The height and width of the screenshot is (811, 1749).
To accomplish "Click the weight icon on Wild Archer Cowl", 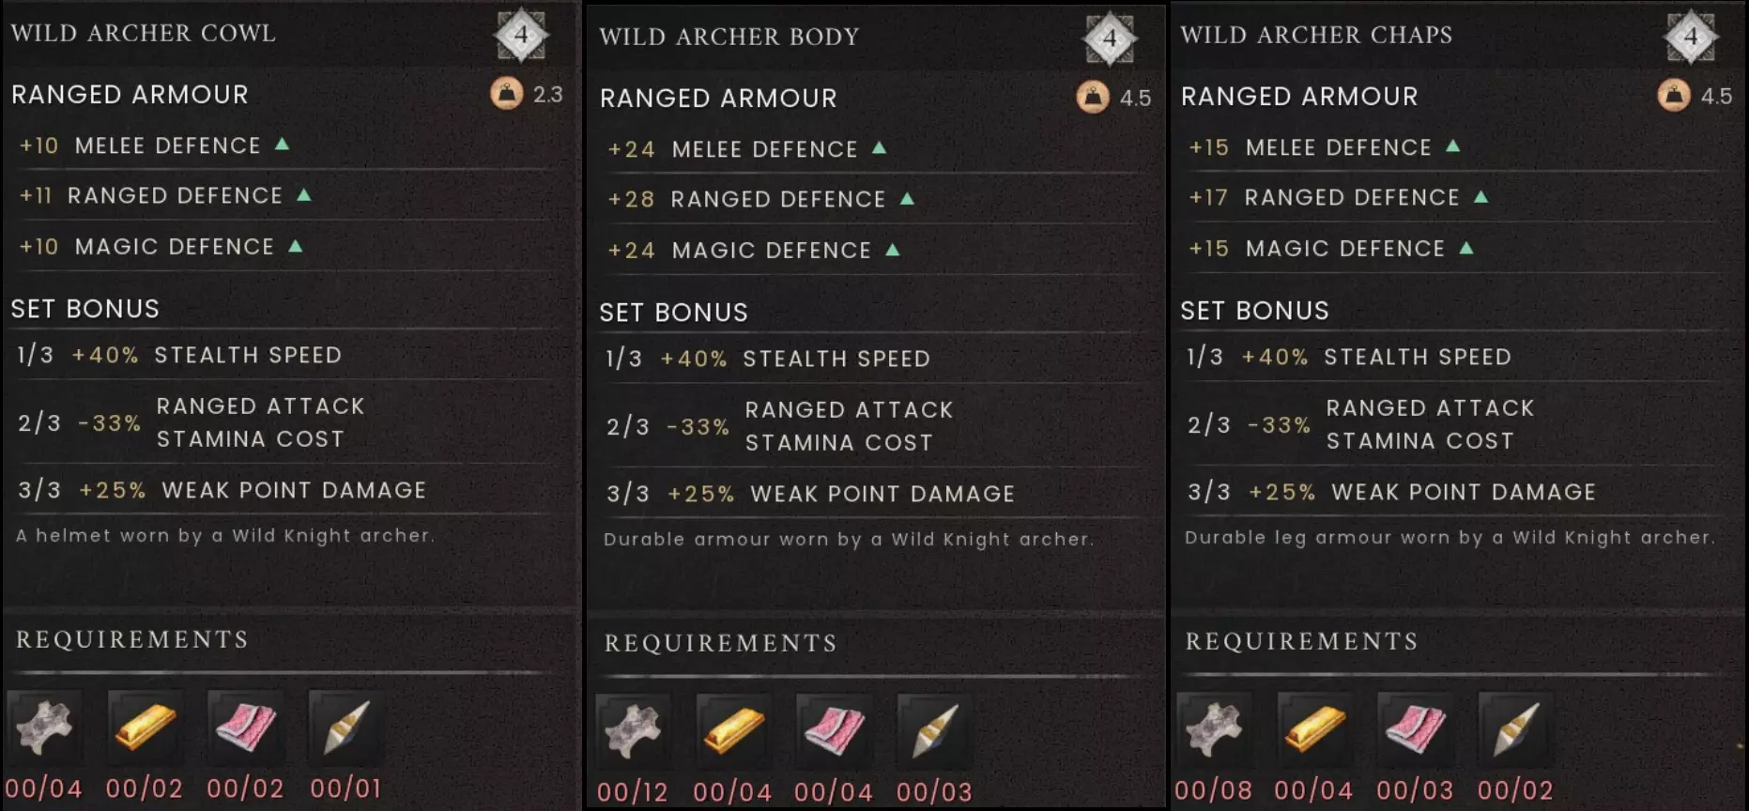I will click(507, 94).
